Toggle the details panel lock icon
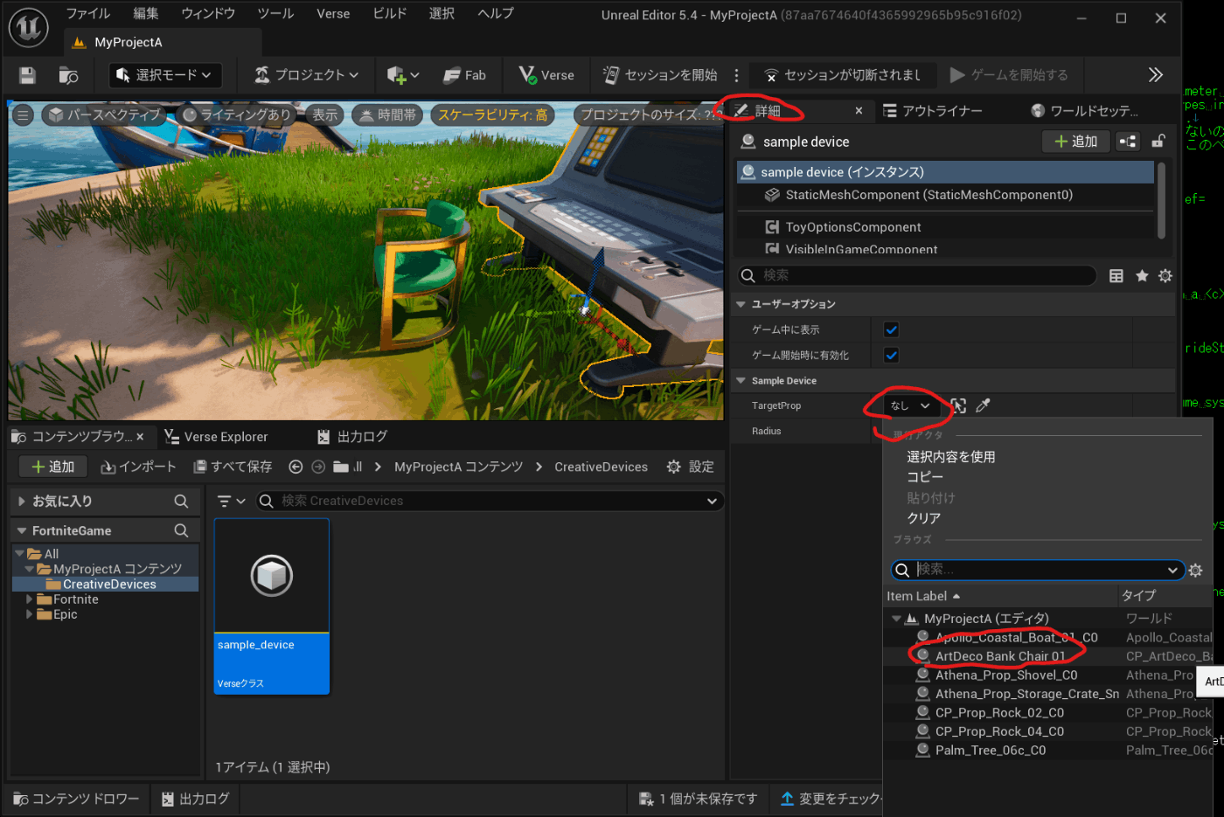Viewport: 1224px width, 817px height. 1158,142
